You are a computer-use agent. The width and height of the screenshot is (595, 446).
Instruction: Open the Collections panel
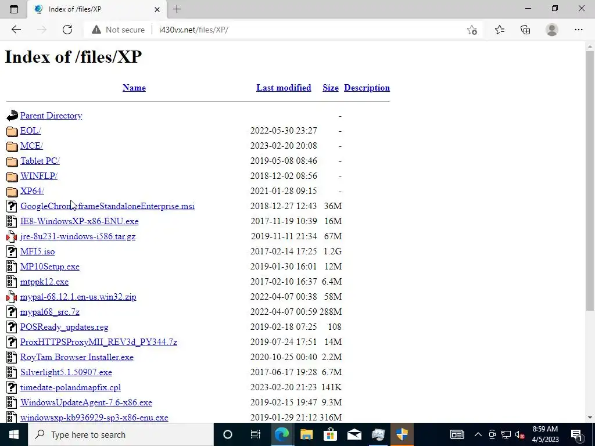click(x=525, y=30)
